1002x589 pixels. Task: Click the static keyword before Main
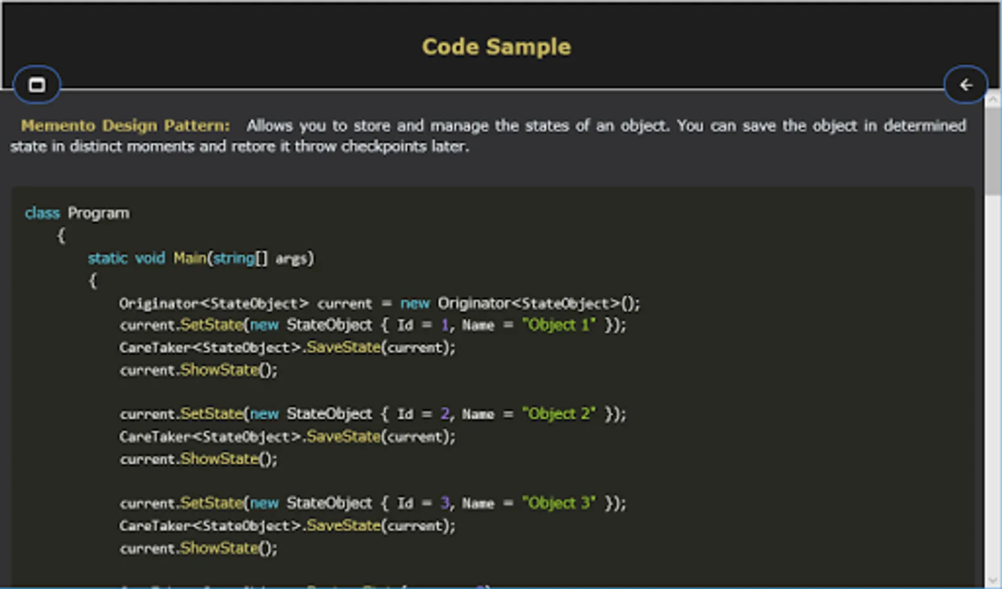107,259
